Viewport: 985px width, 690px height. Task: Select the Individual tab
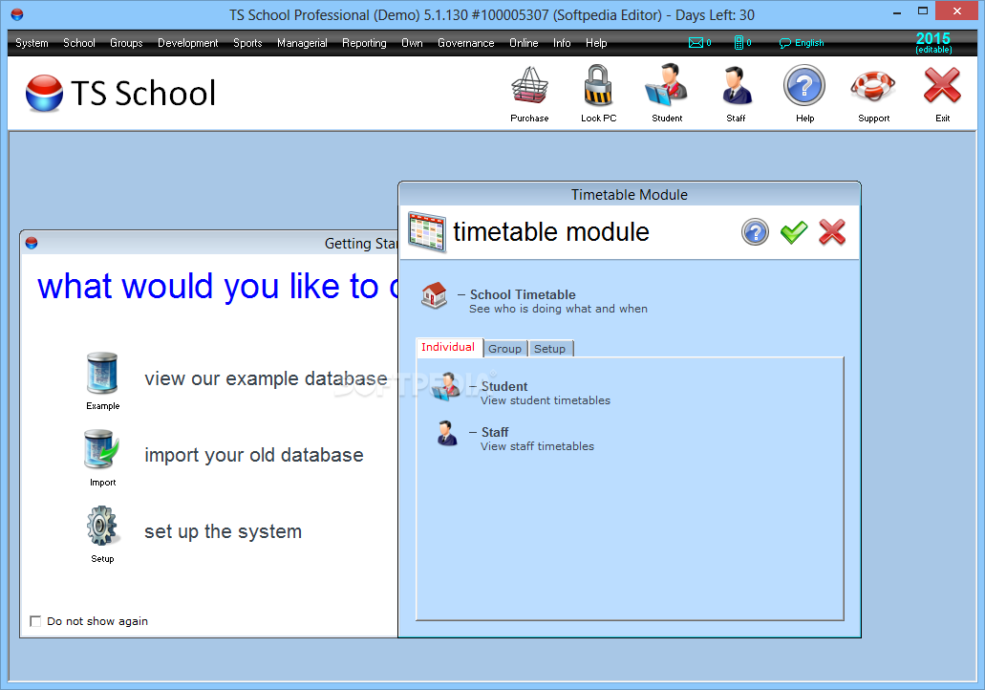coord(448,348)
